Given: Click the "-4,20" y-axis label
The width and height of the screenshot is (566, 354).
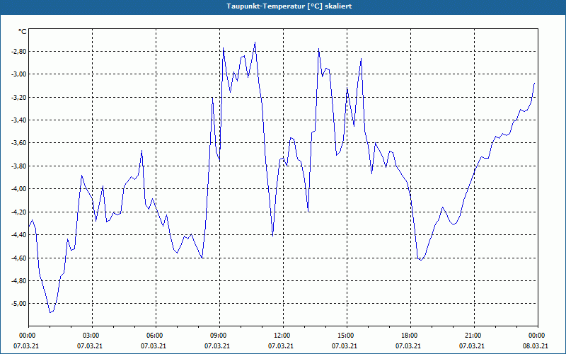Looking at the screenshot, I should (20, 212).
